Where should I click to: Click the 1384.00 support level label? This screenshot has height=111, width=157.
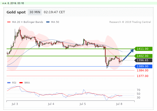[143, 70]
